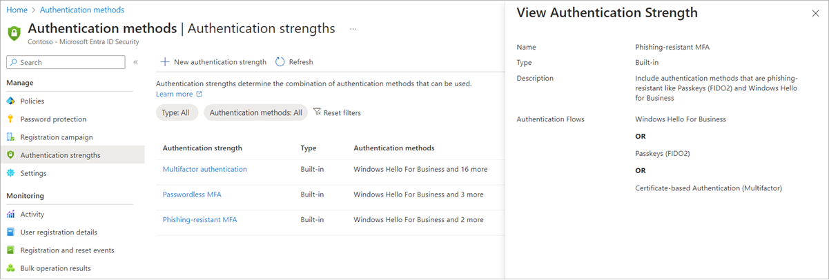
Task: Open Phishing-resistant MFA strength link
Action: (200, 219)
